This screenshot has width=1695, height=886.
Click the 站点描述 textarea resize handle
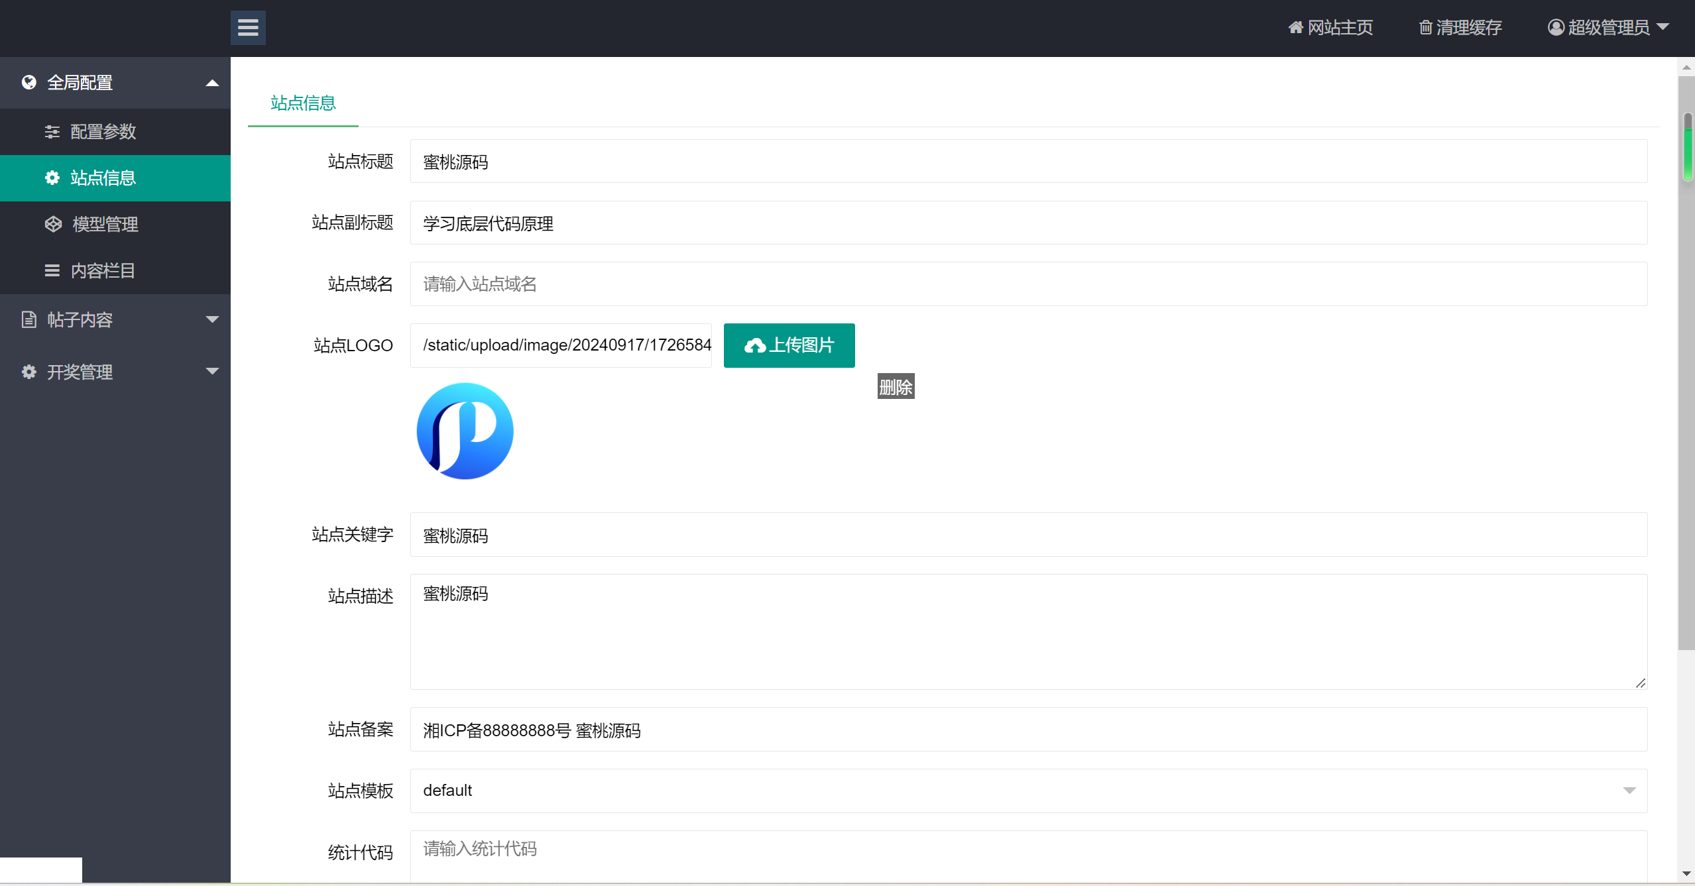1641,683
